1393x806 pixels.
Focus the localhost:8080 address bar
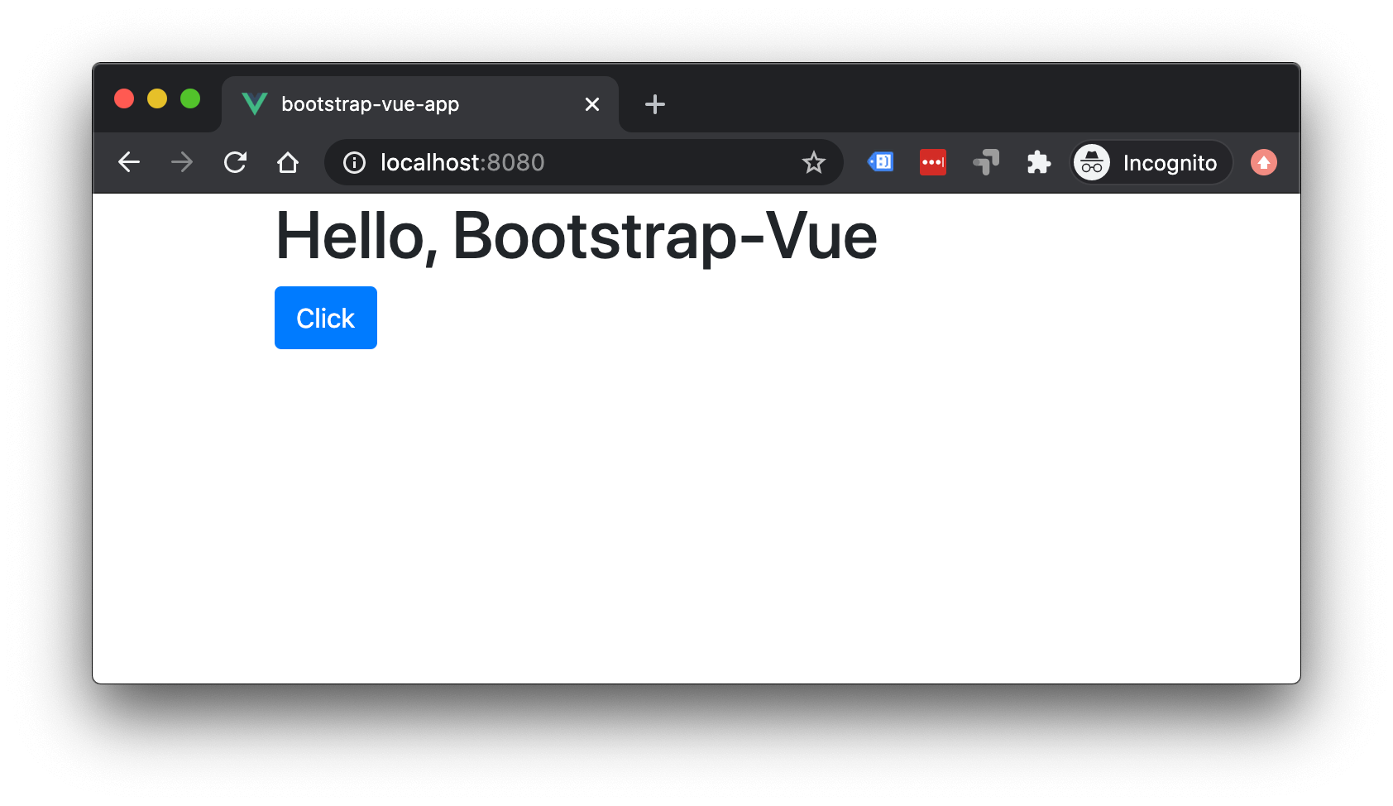[584, 162]
